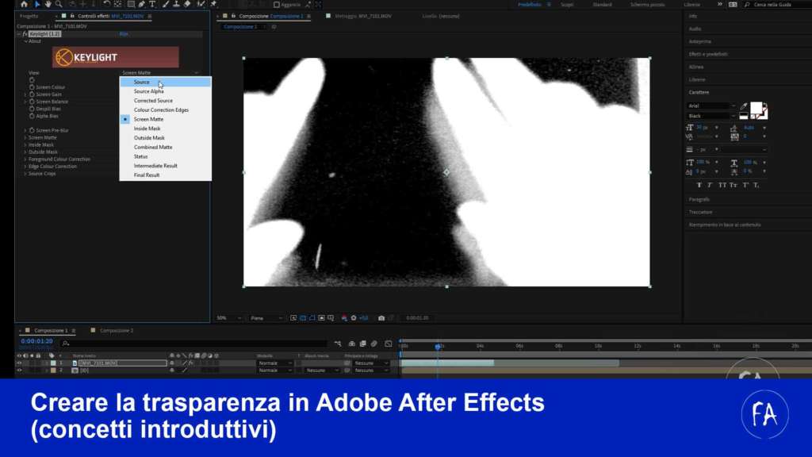
Task: Choose Source Alpha view option
Action: click(165, 91)
